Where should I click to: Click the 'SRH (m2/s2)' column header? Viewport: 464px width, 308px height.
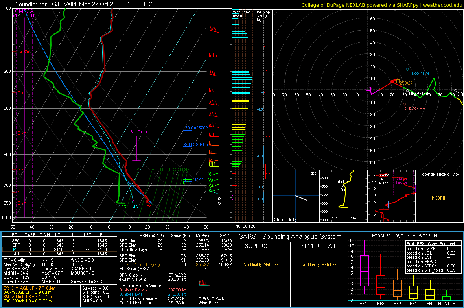point(151,236)
